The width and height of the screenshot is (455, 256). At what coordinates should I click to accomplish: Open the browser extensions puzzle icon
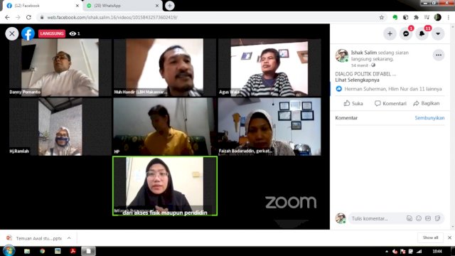[x=416, y=17]
